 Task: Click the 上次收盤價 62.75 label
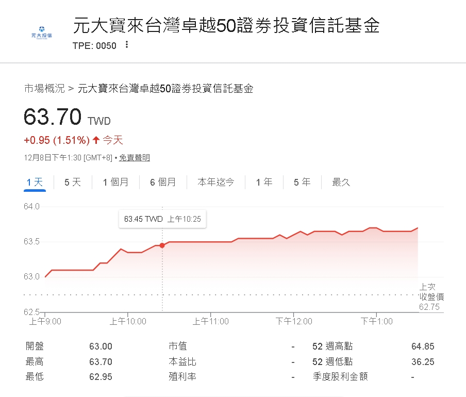tap(431, 297)
